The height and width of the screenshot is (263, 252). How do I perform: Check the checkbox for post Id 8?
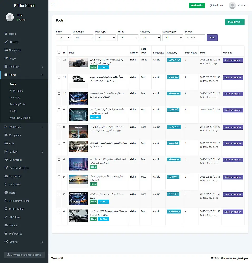(59, 127)
